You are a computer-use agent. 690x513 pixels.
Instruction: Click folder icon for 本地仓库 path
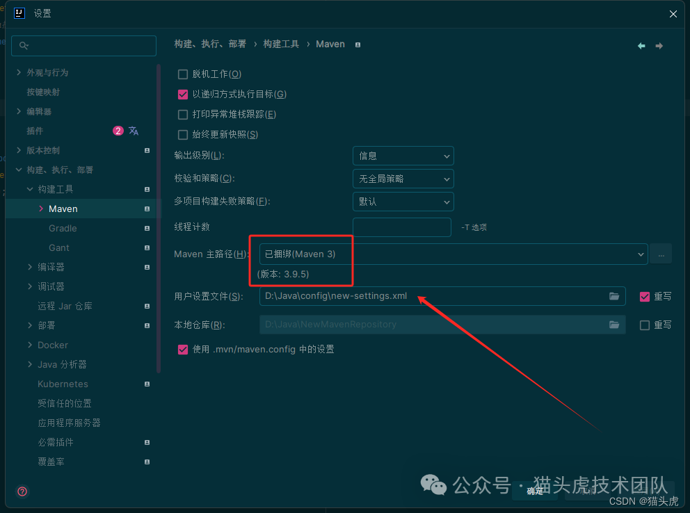614,325
